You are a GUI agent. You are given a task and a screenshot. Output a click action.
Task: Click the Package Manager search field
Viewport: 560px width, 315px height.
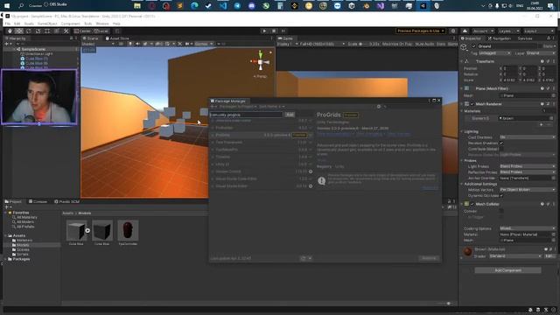(x=246, y=115)
